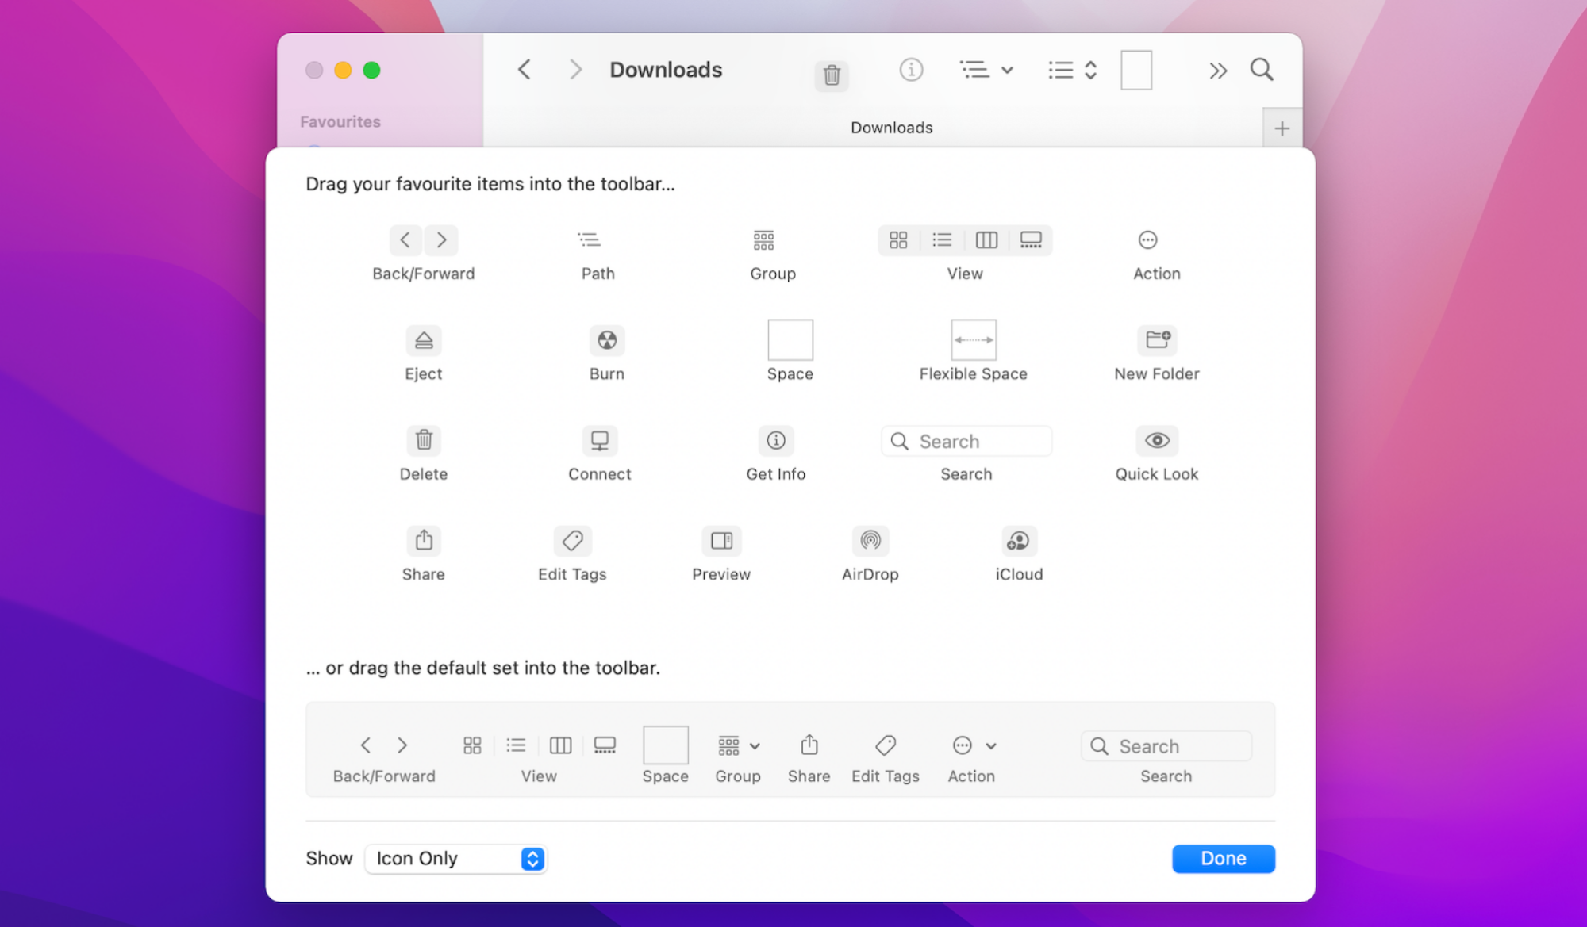Click the iCloud icon
Image resolution: width=1587 pixels, height=927 pixels.
pos(1018,541)
